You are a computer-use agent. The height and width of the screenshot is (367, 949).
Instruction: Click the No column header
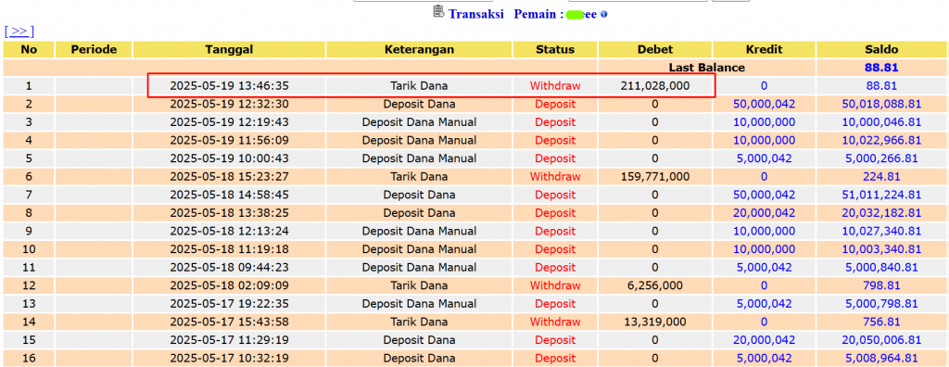tap(29, 50)
